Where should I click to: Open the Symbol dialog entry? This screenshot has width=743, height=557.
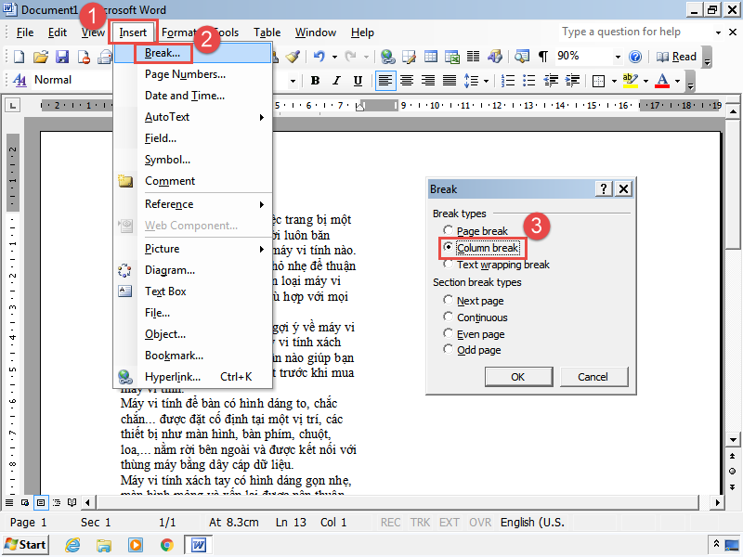[193, 160]
